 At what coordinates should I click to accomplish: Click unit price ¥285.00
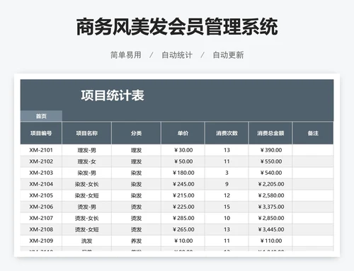point(183,218)
